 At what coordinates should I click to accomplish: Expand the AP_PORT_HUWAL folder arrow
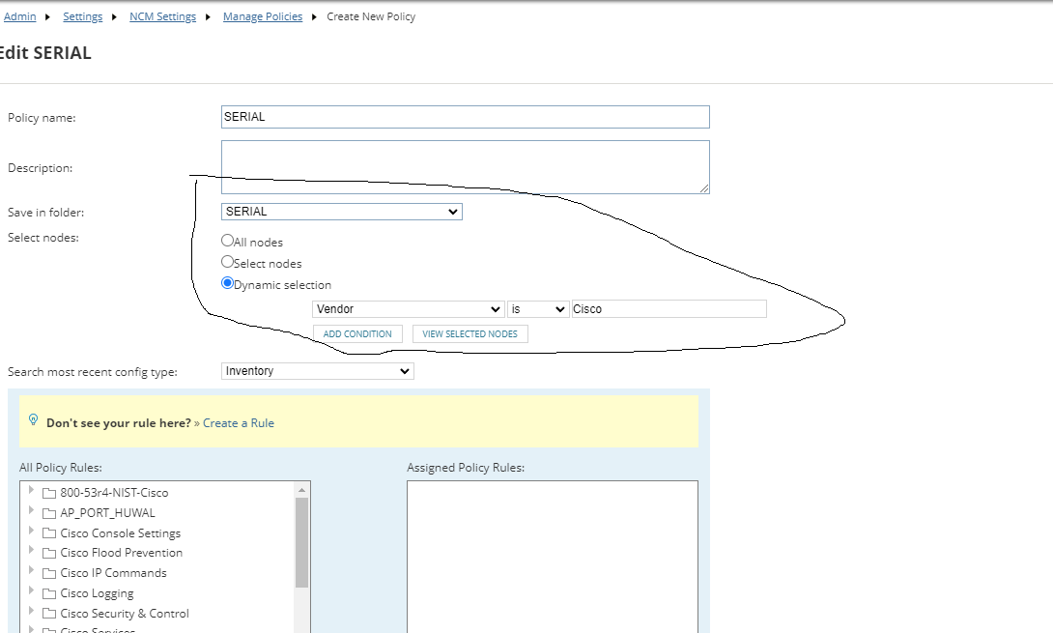[x=31, y=510]
